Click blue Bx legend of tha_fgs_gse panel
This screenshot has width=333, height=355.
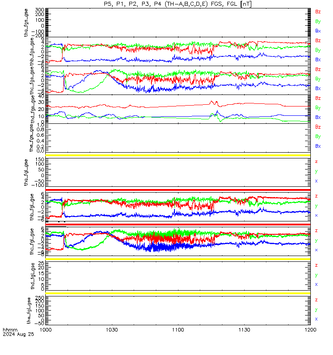pos(318,31)
